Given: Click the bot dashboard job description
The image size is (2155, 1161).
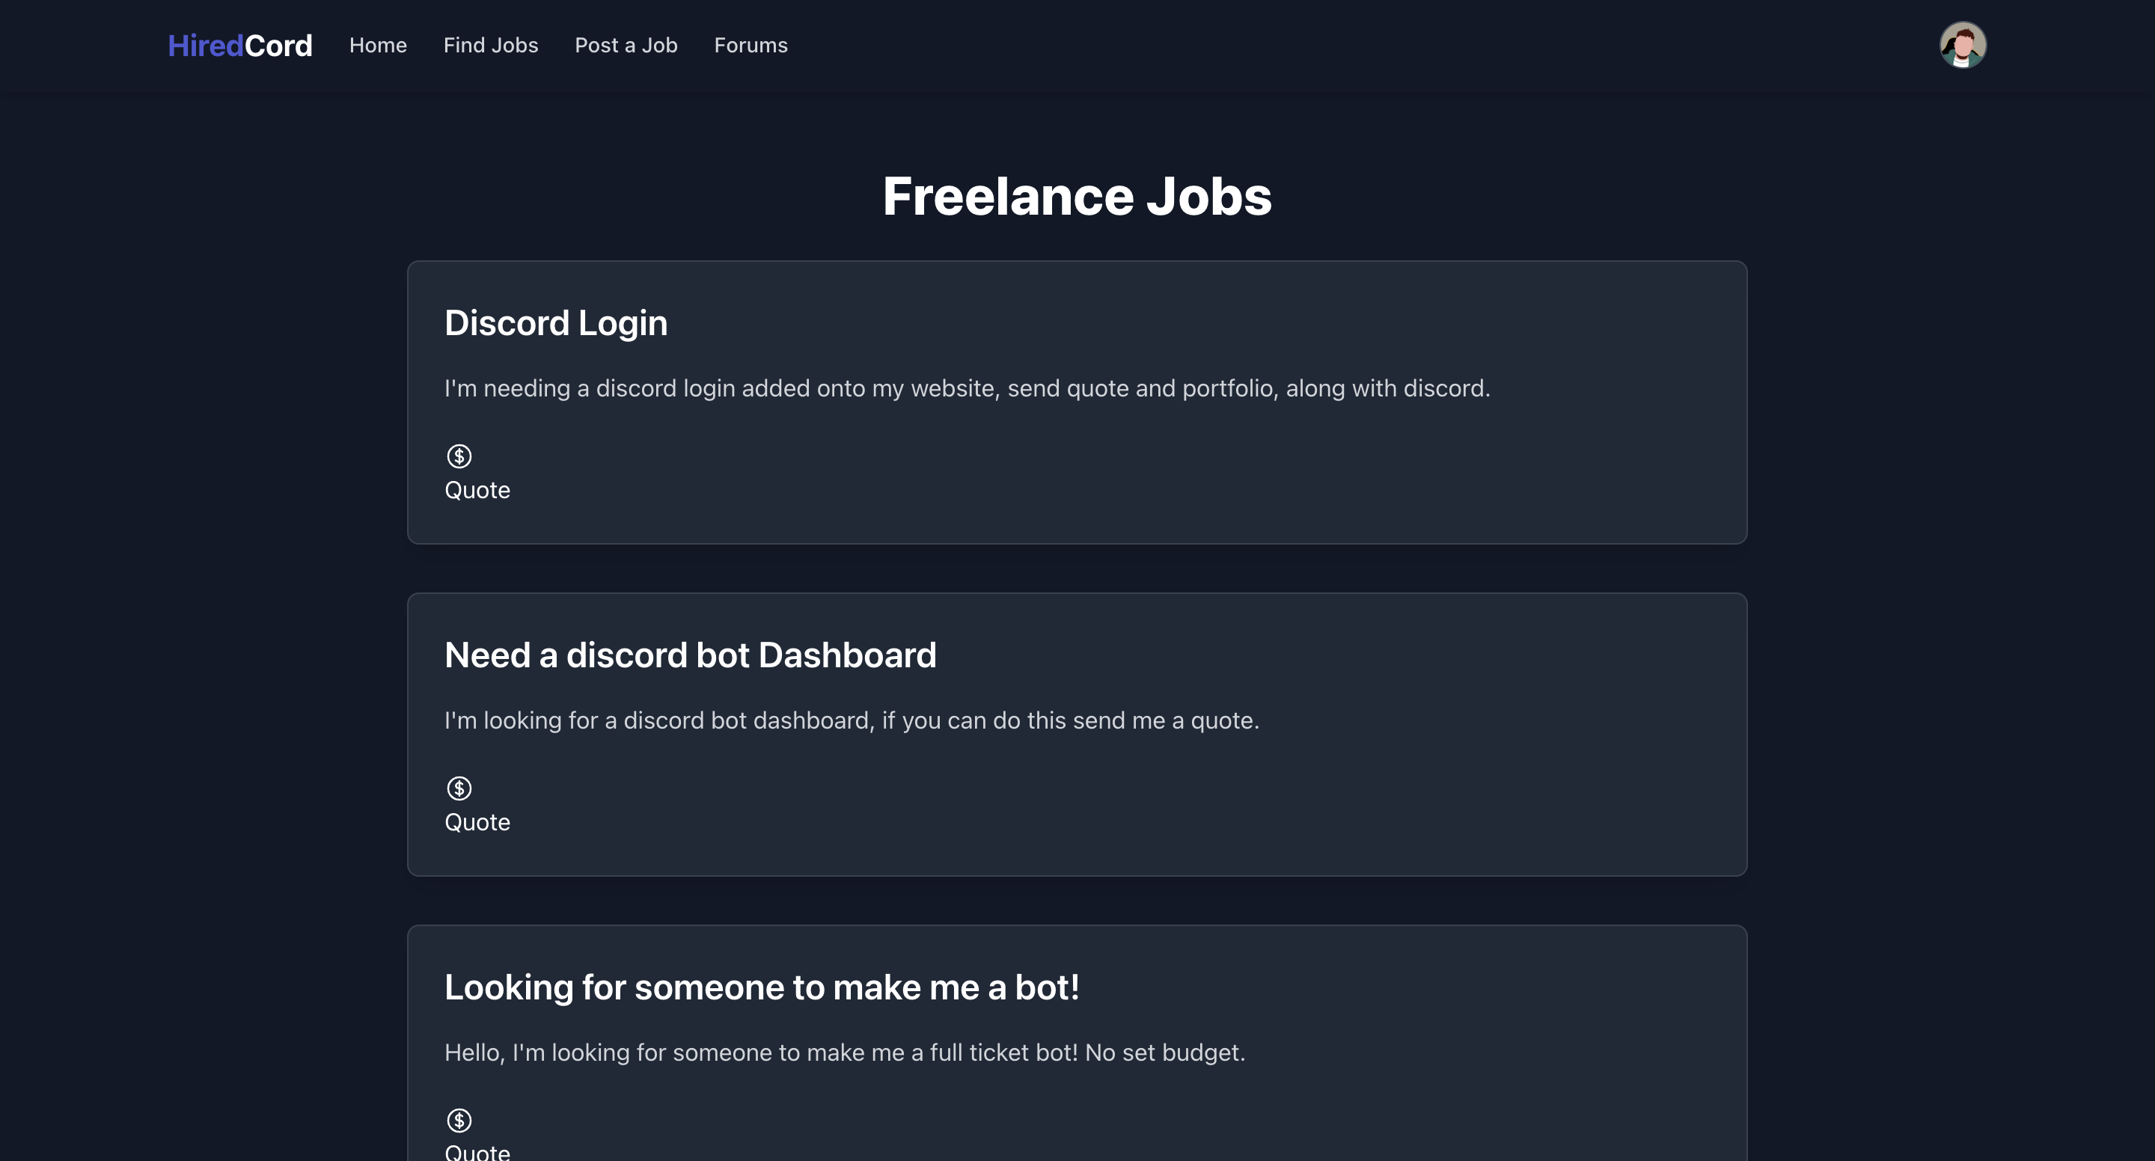Looking at the screenshot, I should click(x=852, y=720).
